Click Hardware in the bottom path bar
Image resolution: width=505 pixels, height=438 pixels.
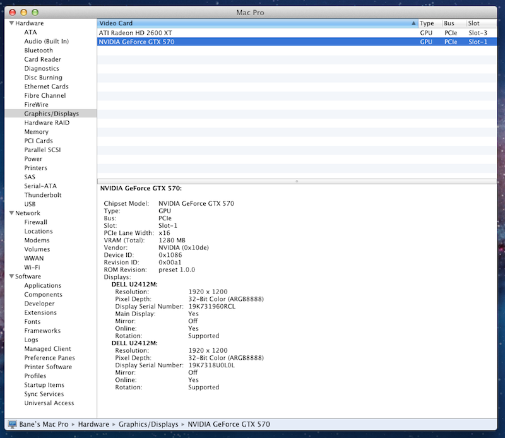tap(93, 424)
